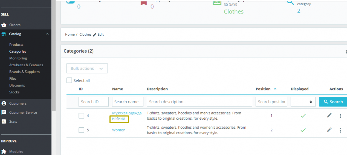Viewport: 347px width, 155px height.
Task: Click the Categories (2) panel title
Action: (x=78, y=51)
